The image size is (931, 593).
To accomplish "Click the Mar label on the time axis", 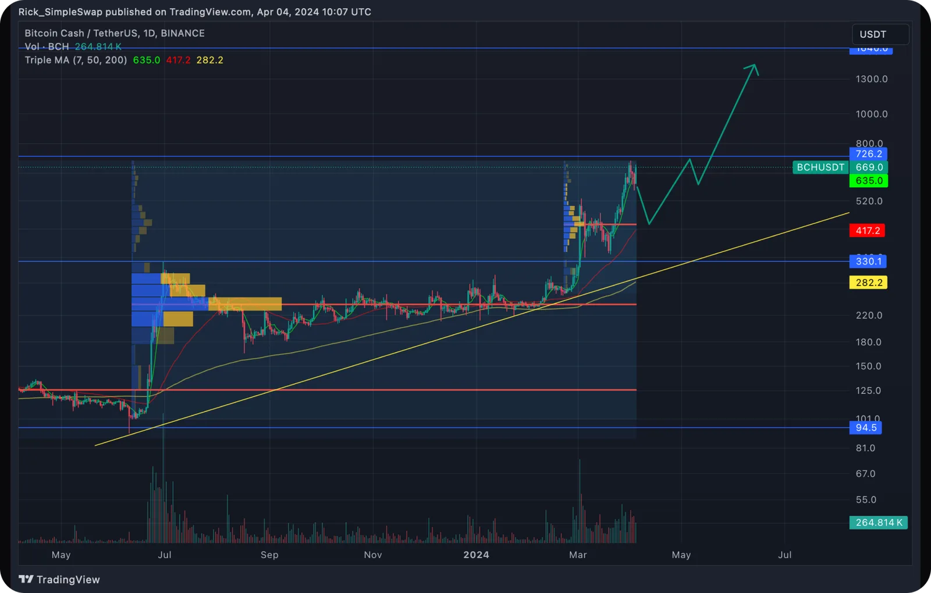I will point(578,555).
